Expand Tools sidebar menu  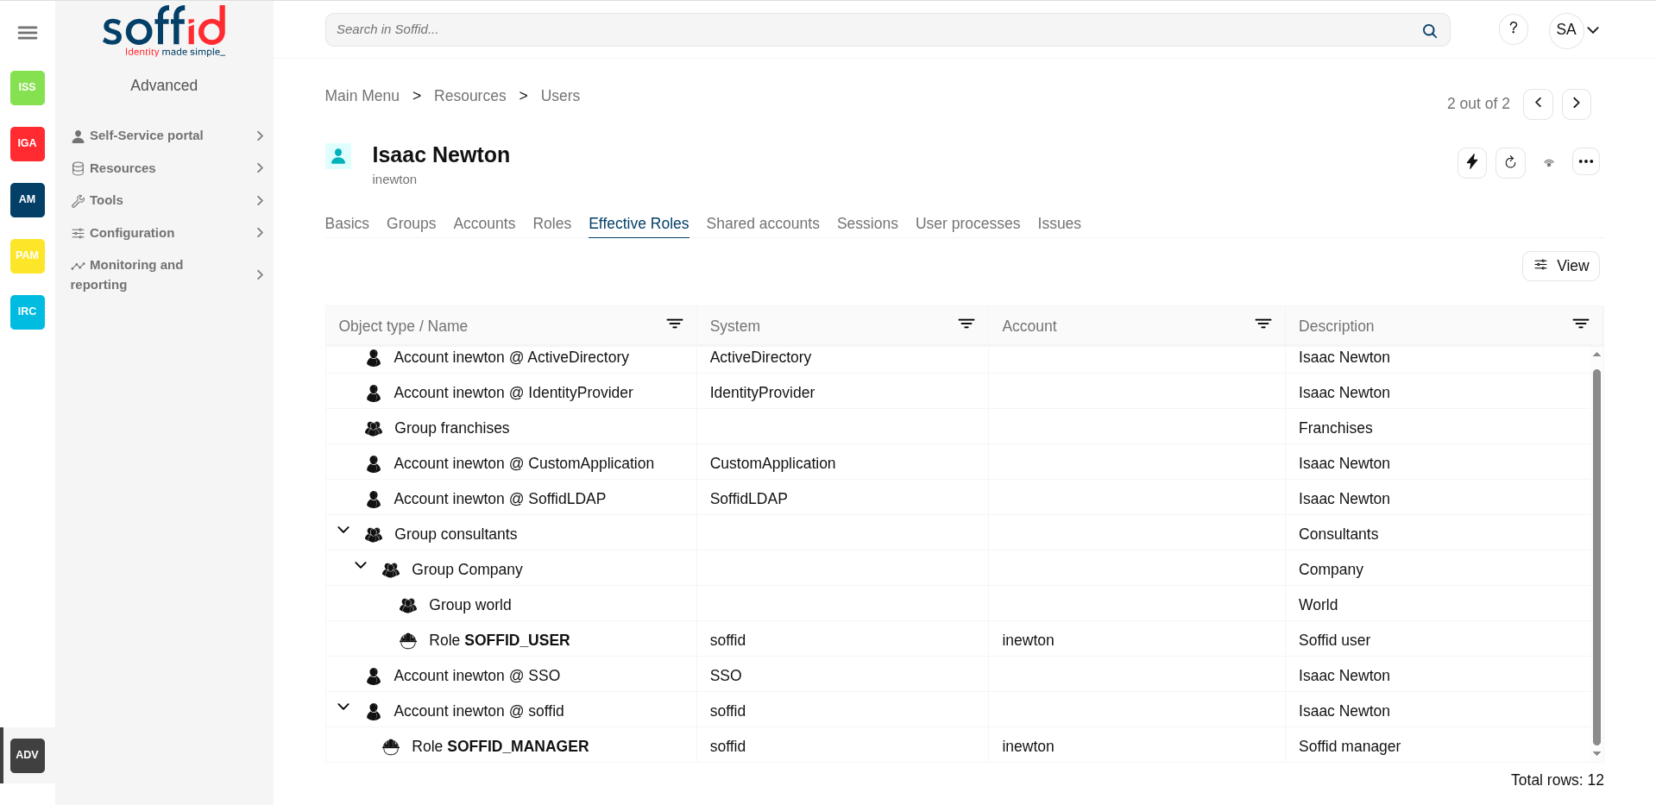coord(168,201)
